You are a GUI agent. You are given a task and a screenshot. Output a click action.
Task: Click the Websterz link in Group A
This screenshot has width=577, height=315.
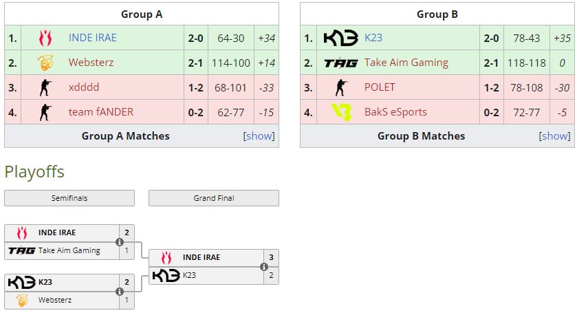91,63
